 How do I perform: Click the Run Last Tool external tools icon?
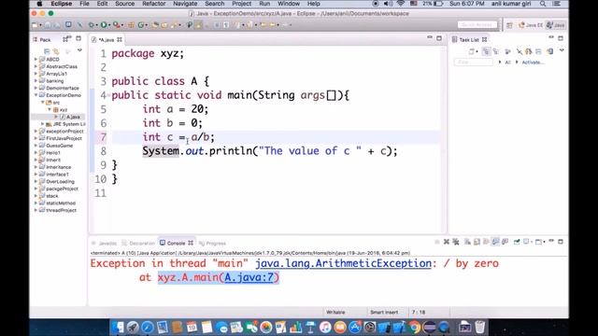[x=117, y=25]
